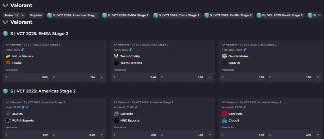Click the 2GAME team logo

[8, 114]
